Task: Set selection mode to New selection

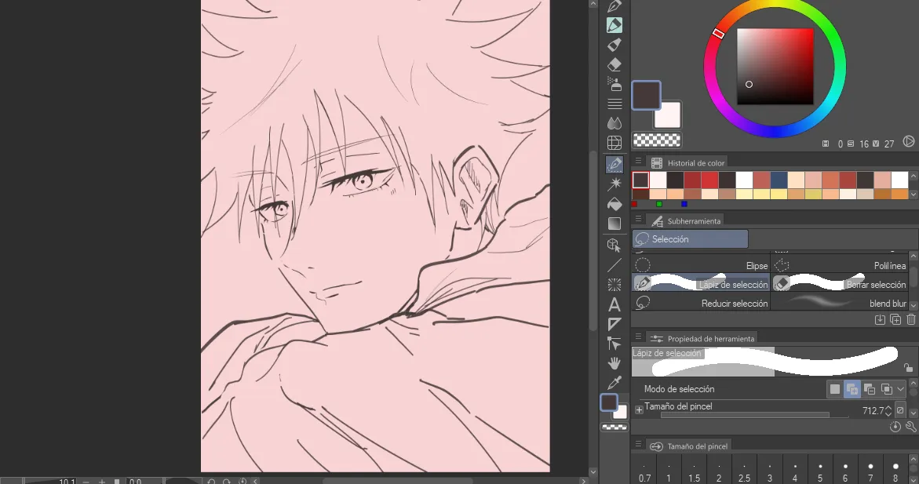Action: point(834,389)
